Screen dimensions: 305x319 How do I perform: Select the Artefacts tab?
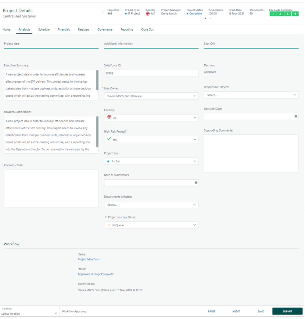tap(24, 29)
